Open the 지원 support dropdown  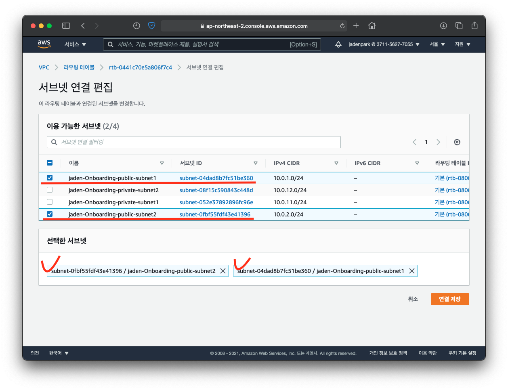click(462, 44)
